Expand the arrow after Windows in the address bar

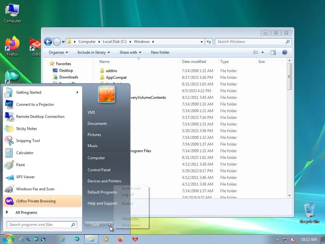pos(153,42)
